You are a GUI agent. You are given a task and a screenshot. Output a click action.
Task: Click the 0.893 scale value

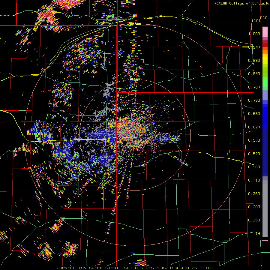click(254, 60)
